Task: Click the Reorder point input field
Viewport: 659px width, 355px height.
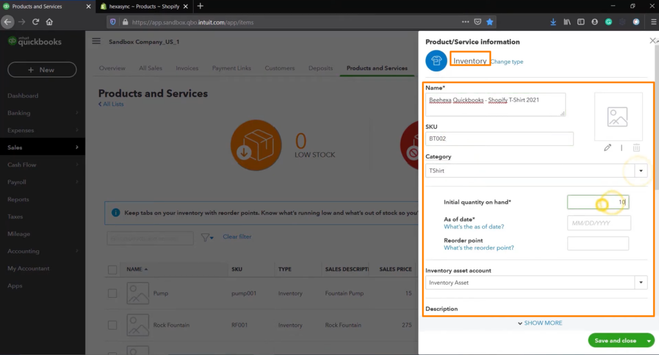Action: click(x=598, y=243)
